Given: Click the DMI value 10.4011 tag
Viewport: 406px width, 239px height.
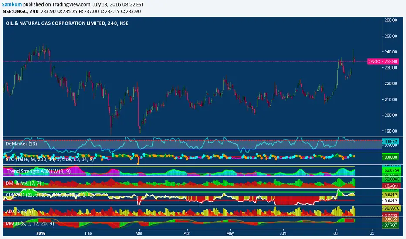Looking at the screenshot, I should tap(391, 186).
